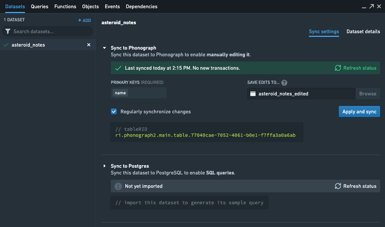Click the asteroid_notes_edited save location field

[x=301, y=94]
